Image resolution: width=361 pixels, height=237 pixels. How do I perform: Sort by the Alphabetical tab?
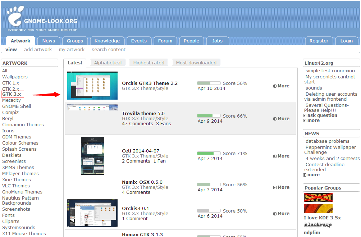108,63
